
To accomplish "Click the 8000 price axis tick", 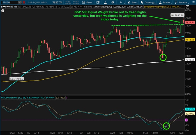I will tap(188, 10).
